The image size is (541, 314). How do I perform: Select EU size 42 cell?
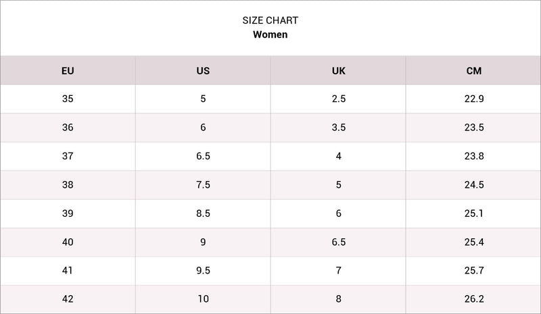pyautogui.click(x=68, y=299)
